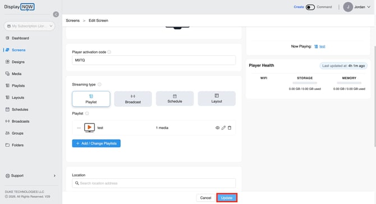Click the MEMORY usage bar
The image size is (376, 204).
(349, 83)
